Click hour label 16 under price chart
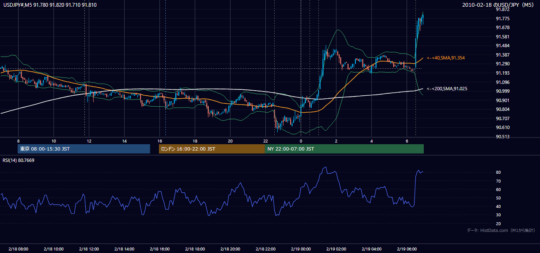Image resolution: width=540 pixels, height=253 pixels. (159, 141)
